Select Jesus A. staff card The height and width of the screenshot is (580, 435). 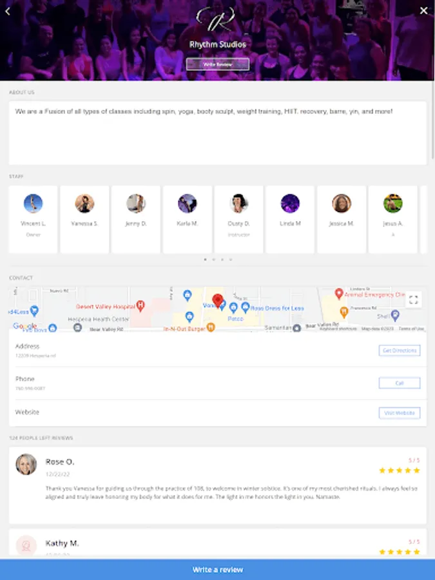393,219
